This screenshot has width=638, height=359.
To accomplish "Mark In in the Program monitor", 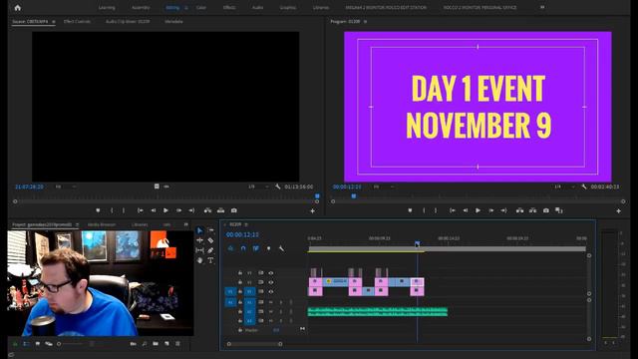I will (x=424, y=210).
